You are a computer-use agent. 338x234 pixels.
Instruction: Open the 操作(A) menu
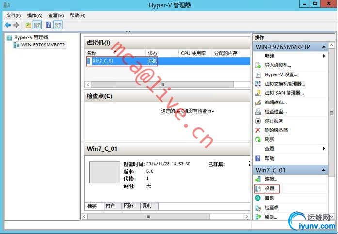pos(35,15)
